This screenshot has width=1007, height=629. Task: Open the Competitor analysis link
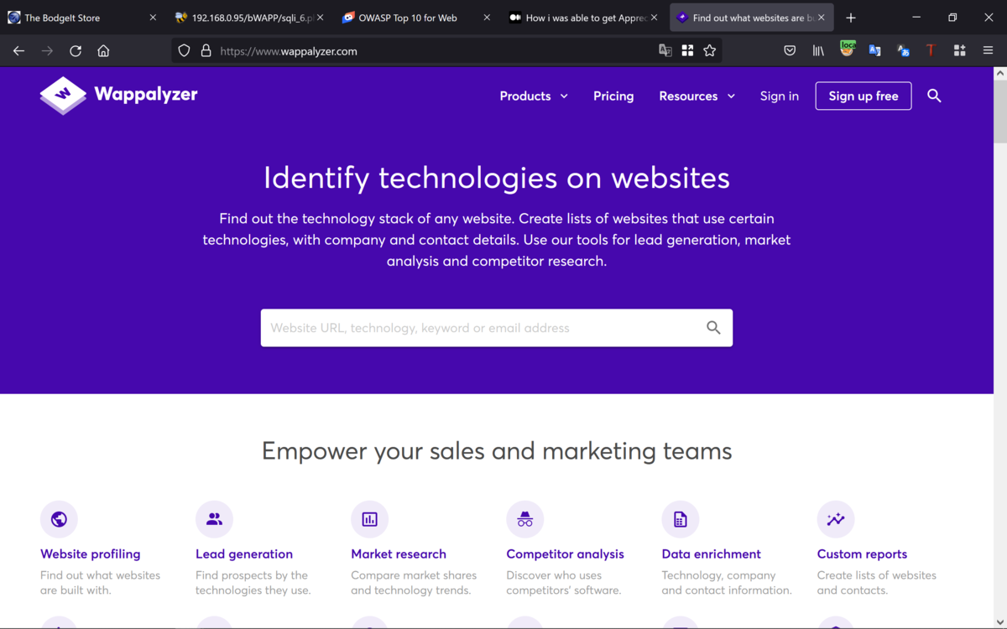tap(566, 554)
